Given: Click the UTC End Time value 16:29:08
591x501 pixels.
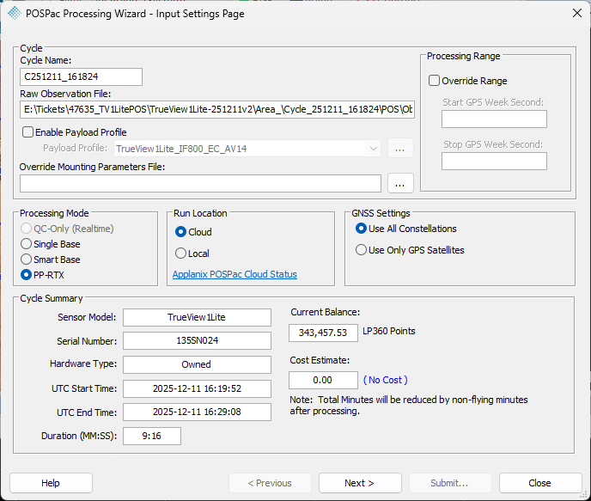Looking at the screenshot, I should [x=197, y=412].
